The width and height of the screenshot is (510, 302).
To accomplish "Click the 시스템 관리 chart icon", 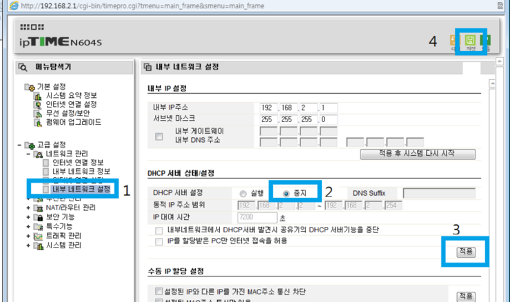I will 38,245.
